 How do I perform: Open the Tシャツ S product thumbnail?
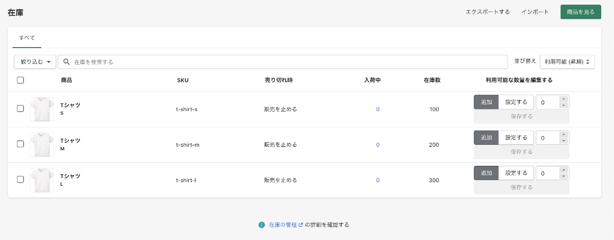(x=41, y=109)
